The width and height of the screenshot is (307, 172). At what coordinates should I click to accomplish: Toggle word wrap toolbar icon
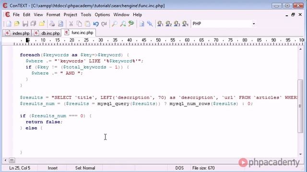click(142, 24)
